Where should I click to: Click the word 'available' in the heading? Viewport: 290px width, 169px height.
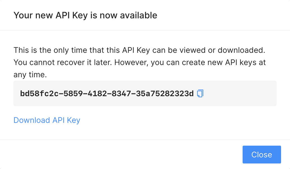[139, 15]
